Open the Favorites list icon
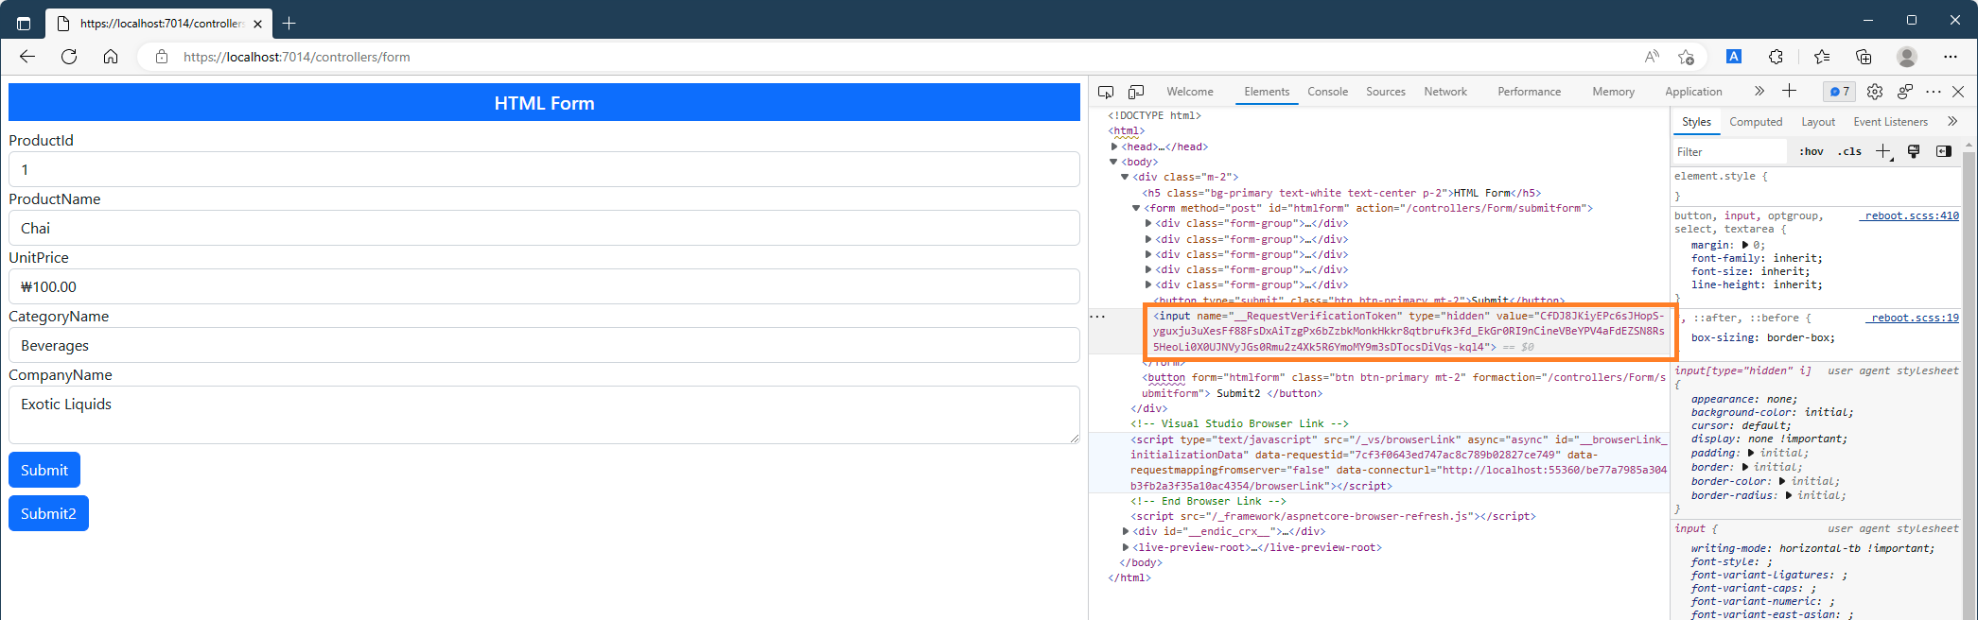 (x=1822, y=57)
